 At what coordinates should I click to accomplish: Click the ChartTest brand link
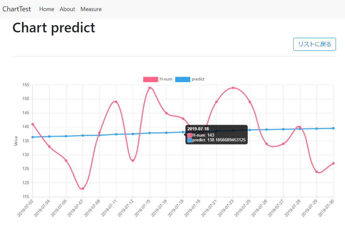[16, 9]
